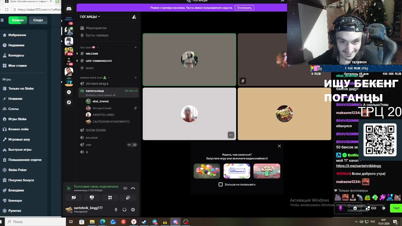Open server avatar with 206 badge
This screenshot has width=402, height=226.
pyautogui.click(x=69, y=51)
